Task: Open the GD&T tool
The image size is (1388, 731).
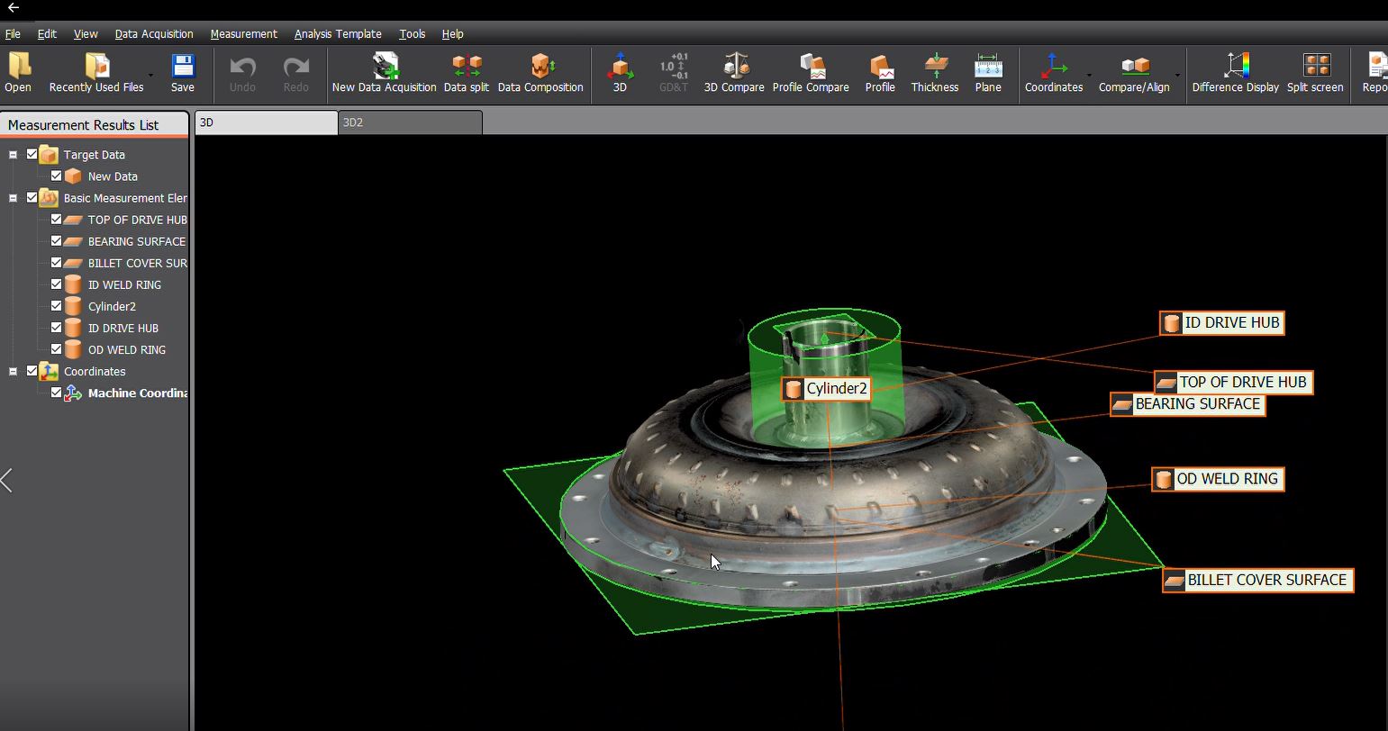Action: [674, 72]
